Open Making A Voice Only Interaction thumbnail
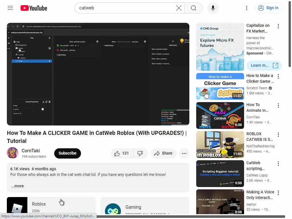Viewport: 292px width, 219px height. (x=220, y=202)
